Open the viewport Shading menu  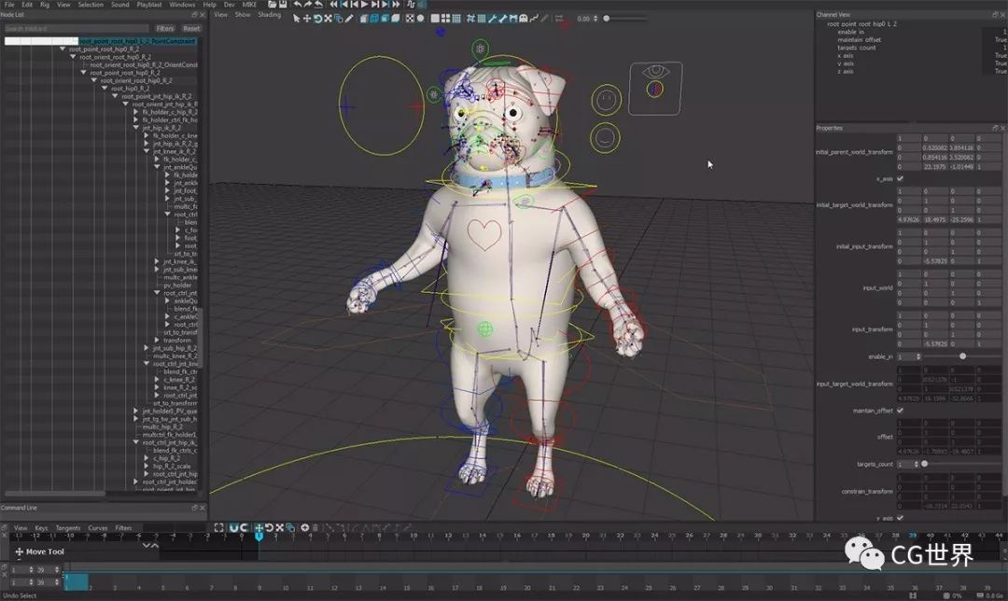pos(270,14)
